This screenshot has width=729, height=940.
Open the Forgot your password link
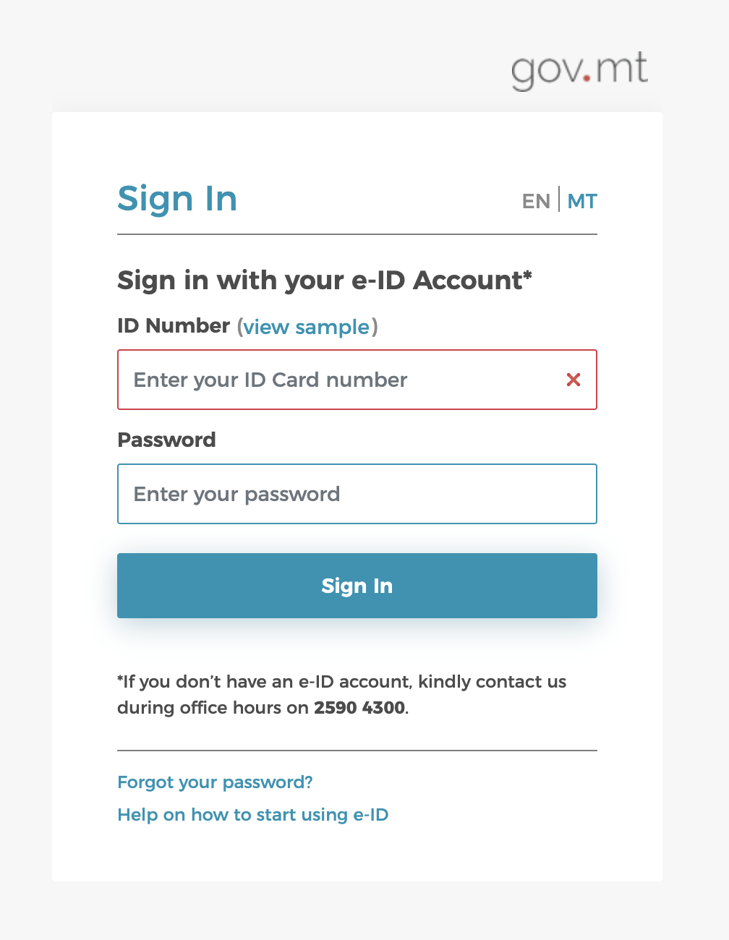tap(215, 782)
